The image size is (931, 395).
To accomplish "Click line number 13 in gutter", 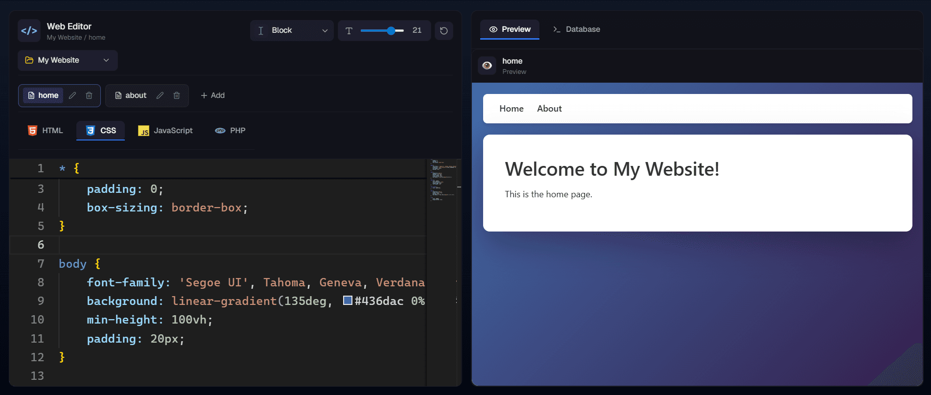I will (x=38, y=376).
